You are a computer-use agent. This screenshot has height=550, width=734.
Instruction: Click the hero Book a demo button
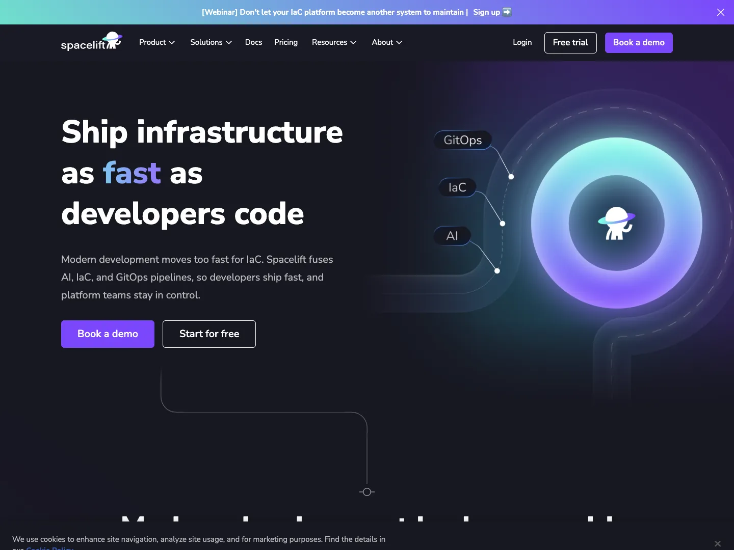coord(108,334)
